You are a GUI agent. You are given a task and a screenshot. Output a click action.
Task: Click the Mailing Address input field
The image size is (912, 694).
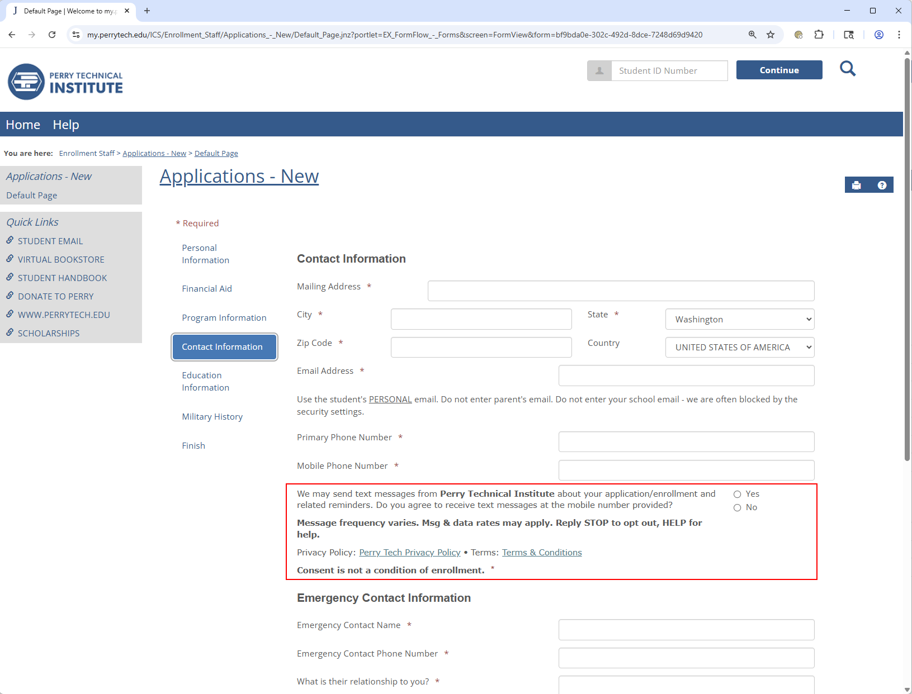click(621, 291)
